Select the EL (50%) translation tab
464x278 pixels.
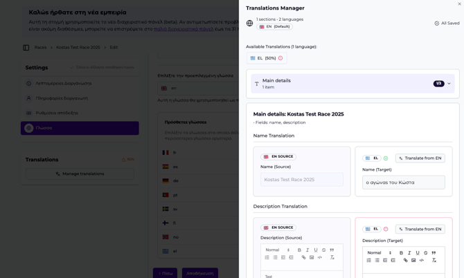click(266, 58)
